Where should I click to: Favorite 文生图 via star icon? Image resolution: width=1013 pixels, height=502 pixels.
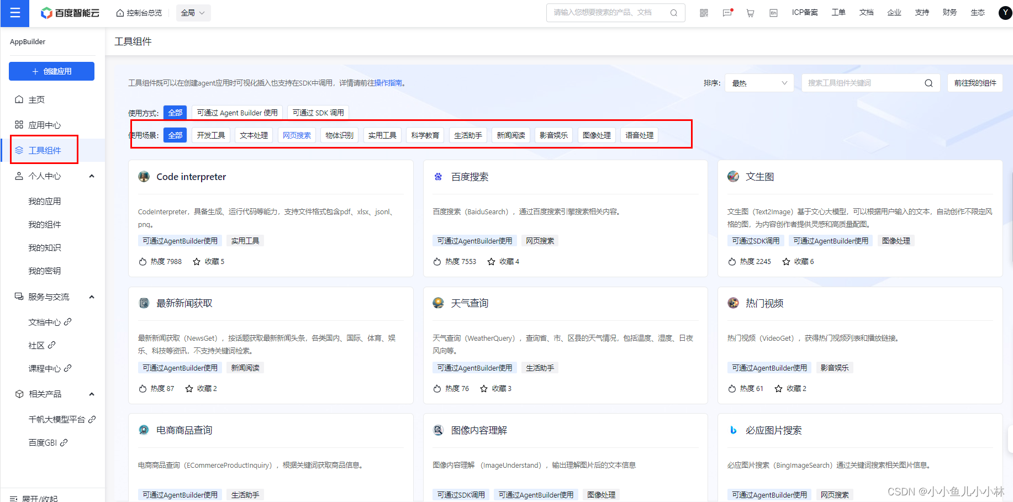click(786, 262)
